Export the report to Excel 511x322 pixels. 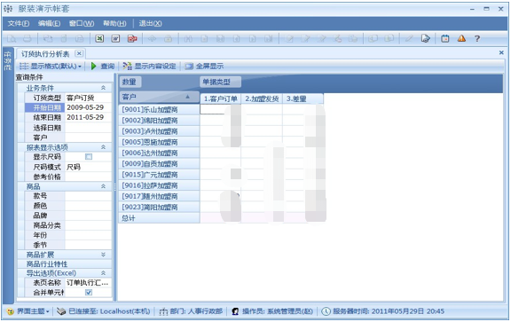coord(99,38)
